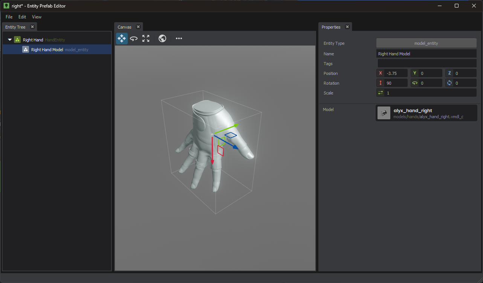Open the File menu

pyautogui.click(x=9, y=17)
